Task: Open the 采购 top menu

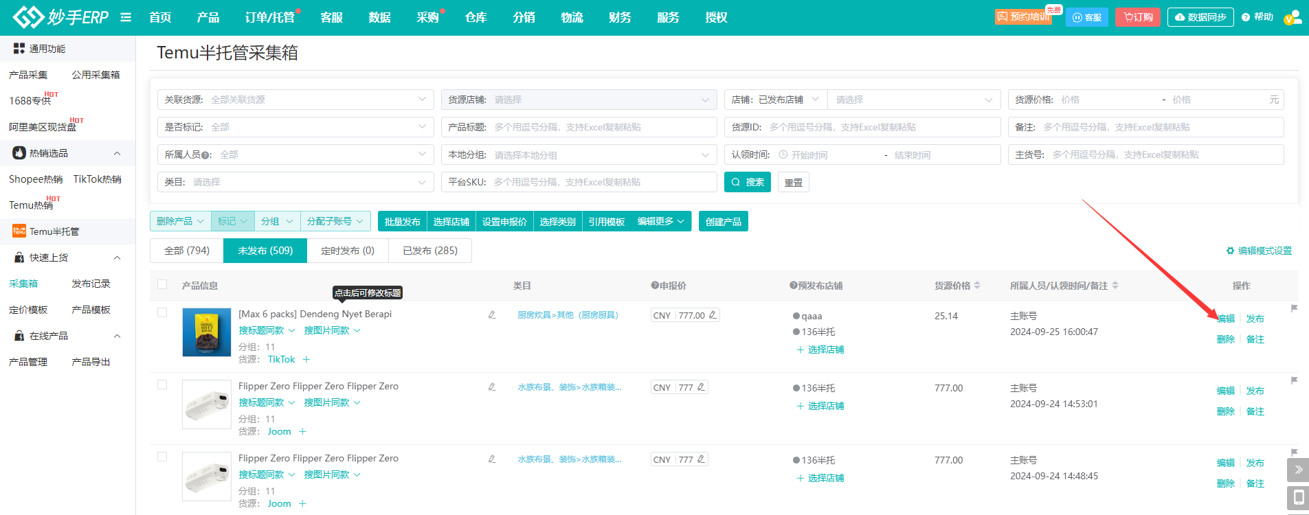Action: [427, 17]
